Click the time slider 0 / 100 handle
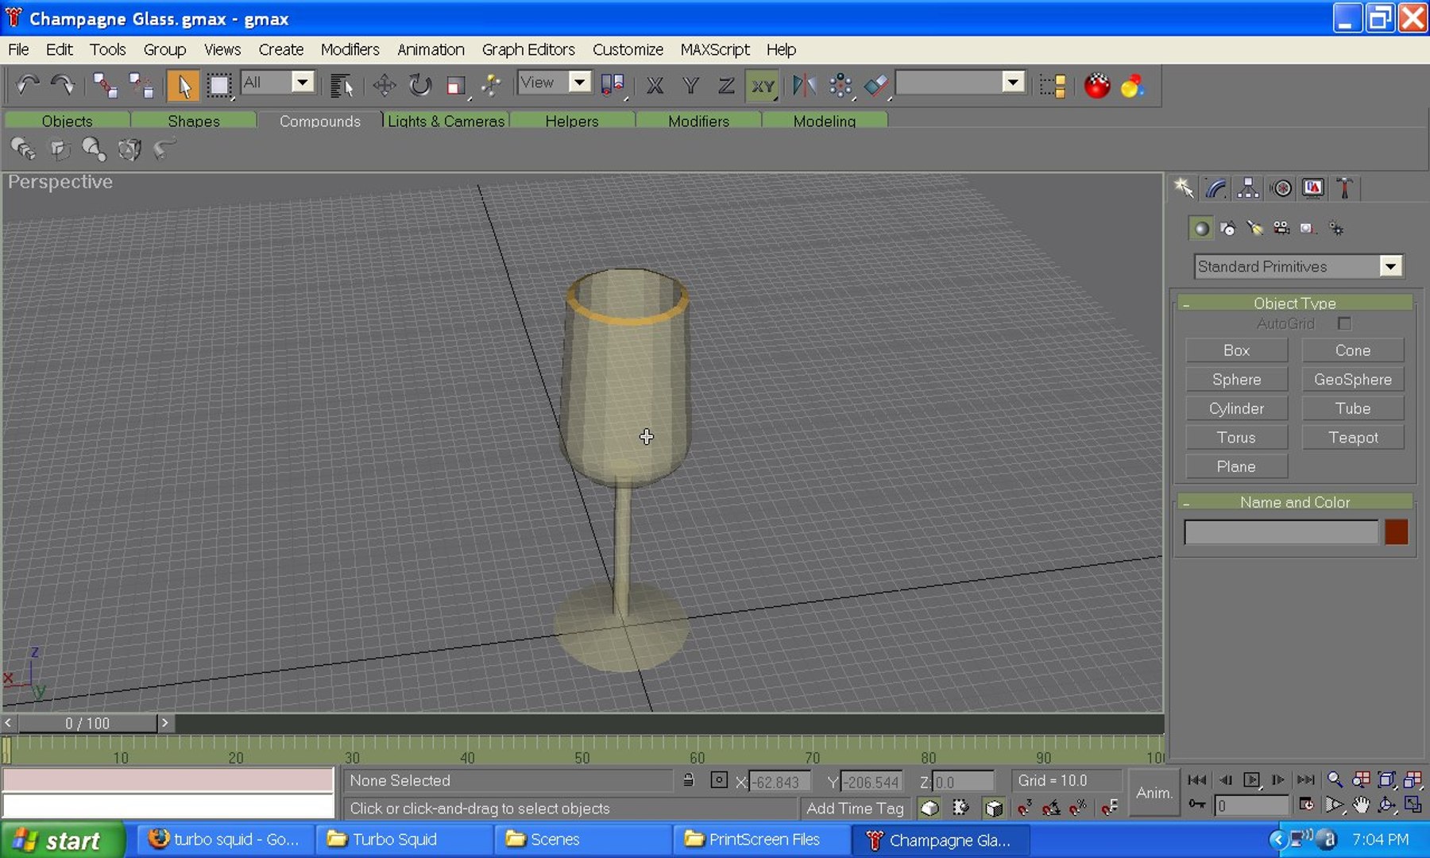This screenshot has width=1430, height=858. click(87, 723)
